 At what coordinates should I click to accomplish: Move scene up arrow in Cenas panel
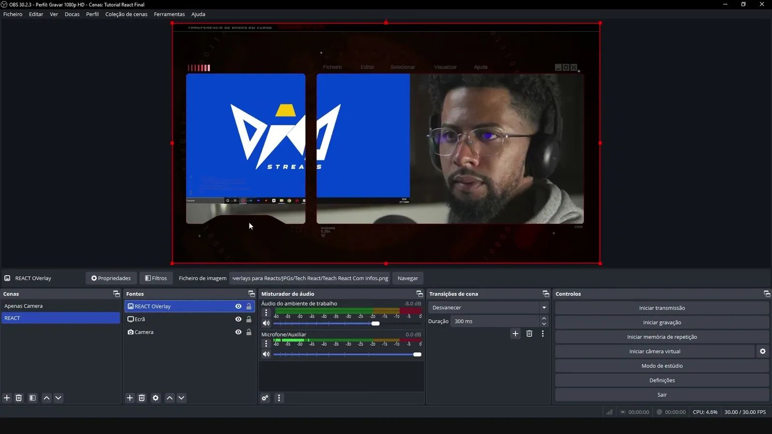click(x=46, y=398)
